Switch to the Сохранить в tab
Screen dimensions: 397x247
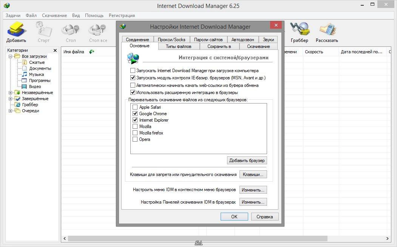pos(219,46)
